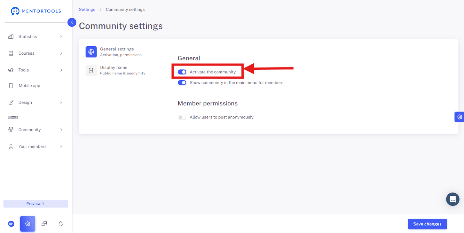Click the Settings breadcrumb link
Image resolution: width=464 pixels, height=233 pixels.
pos(87,9)
